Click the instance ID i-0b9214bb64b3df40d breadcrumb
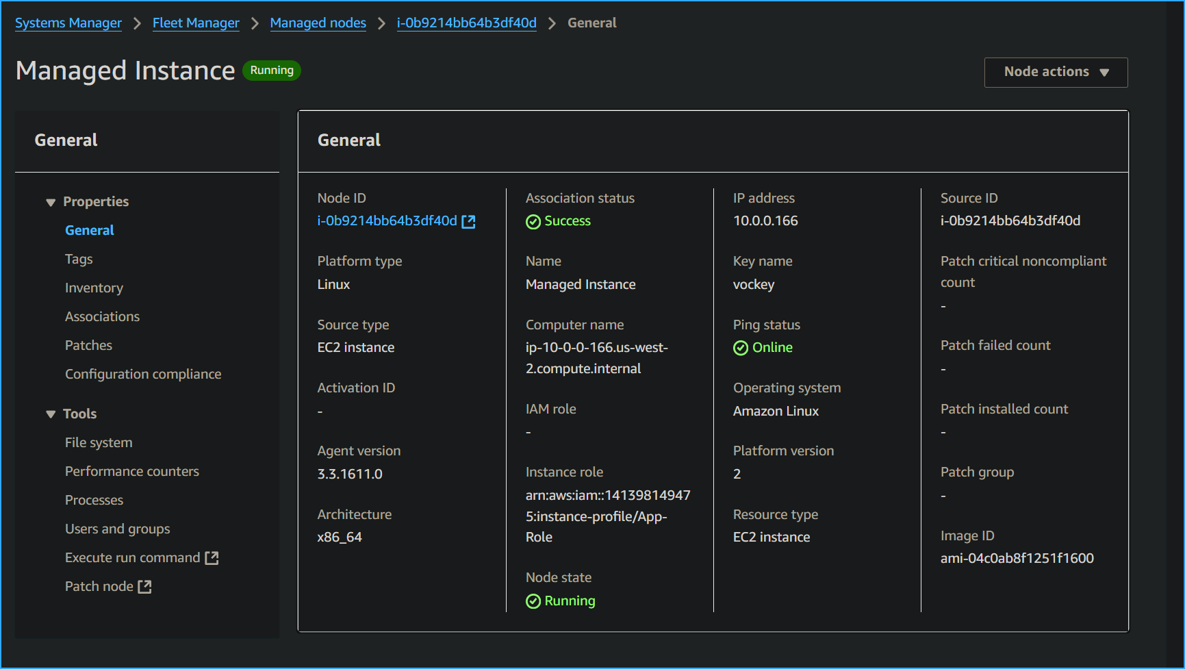This screenshot has height=669, width=1185. (x=466, y=23)
